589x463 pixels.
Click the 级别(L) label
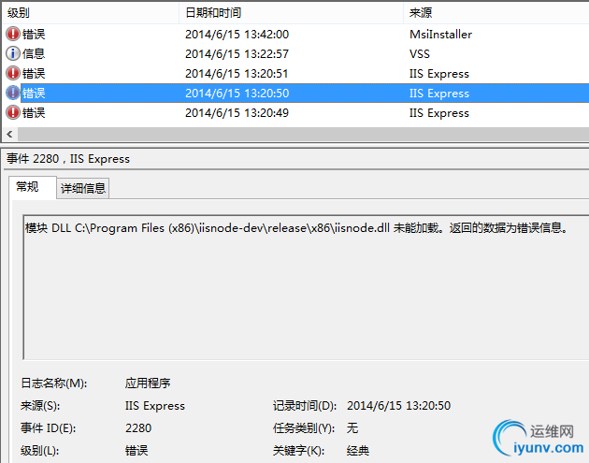[x=39, y=450]
